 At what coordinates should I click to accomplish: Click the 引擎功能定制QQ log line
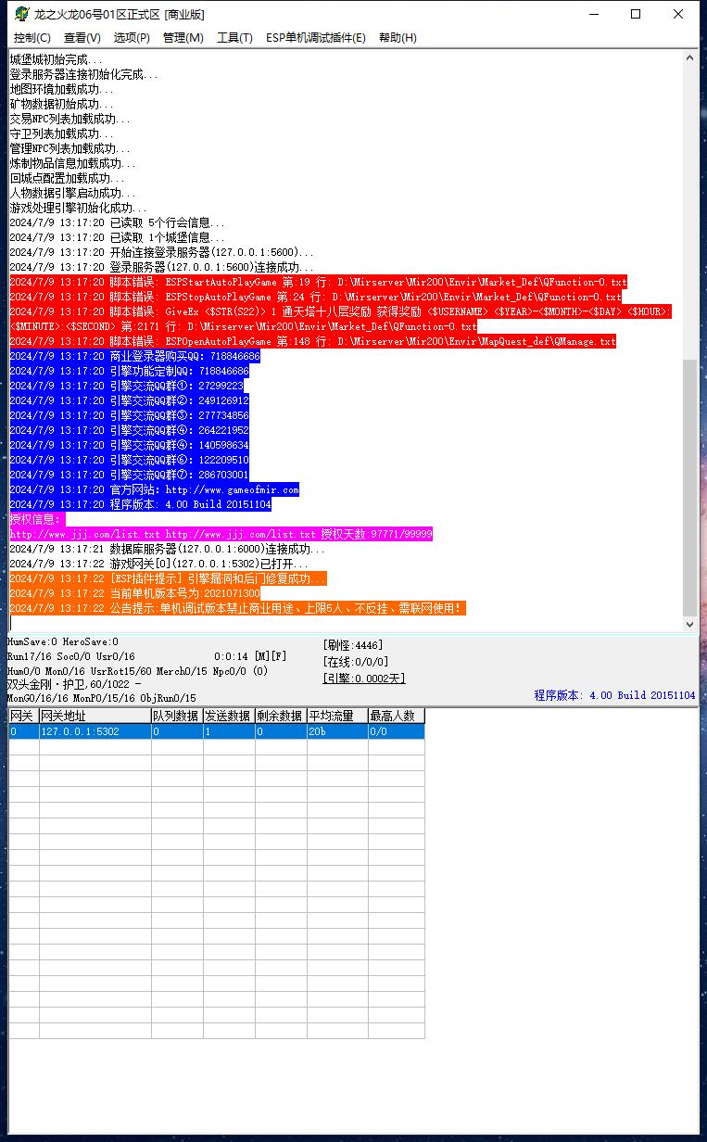click(x=129, y=371)
